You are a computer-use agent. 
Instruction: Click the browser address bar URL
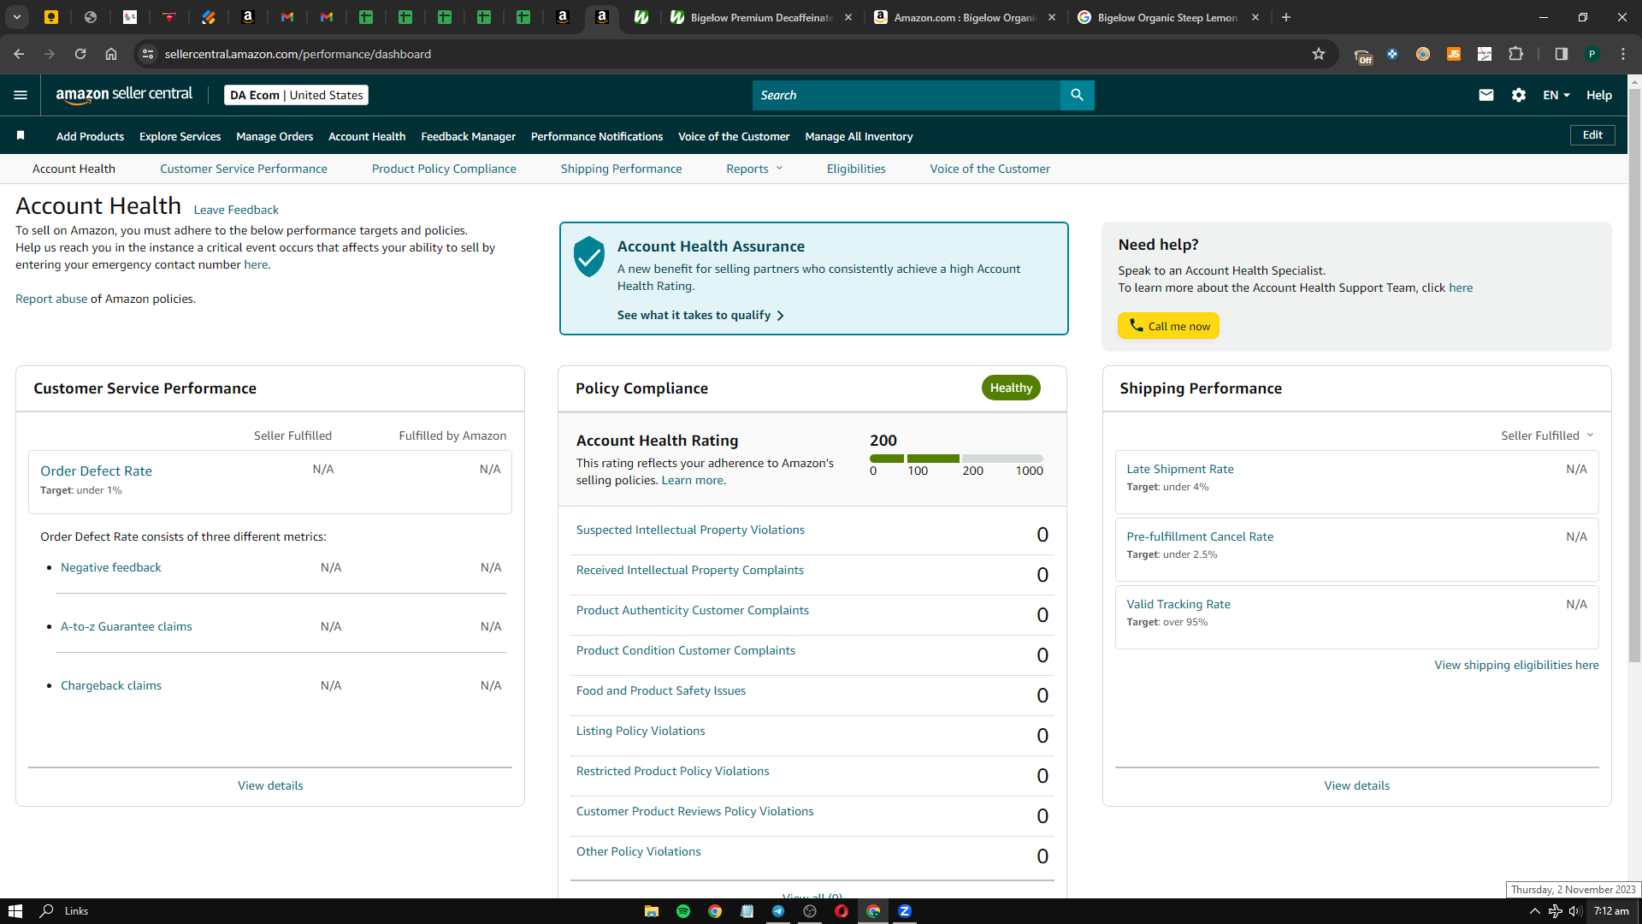tap(298, 54)
